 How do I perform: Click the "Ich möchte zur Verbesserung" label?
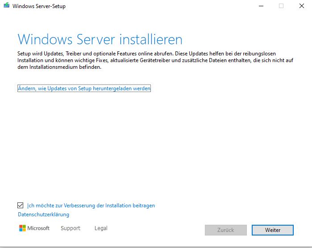coord(91,206)
